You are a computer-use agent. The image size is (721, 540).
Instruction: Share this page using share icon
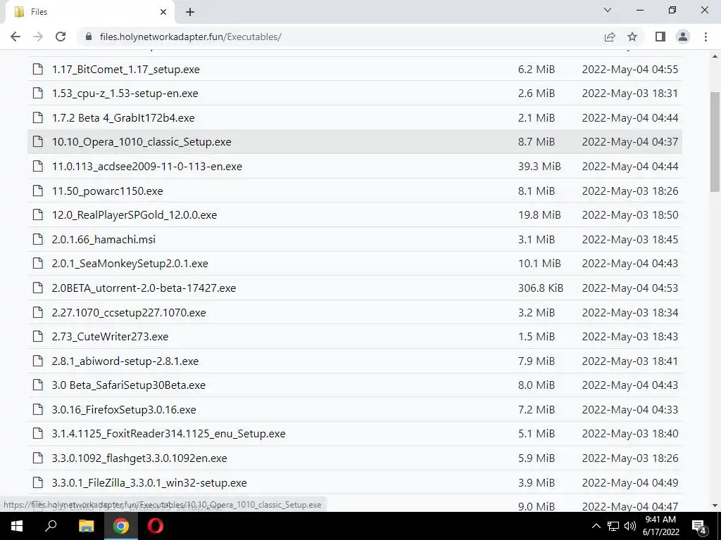[x=610, y=37]
